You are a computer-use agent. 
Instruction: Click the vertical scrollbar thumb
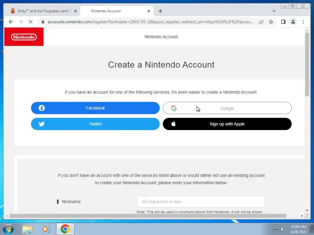pyautogui.click(x=307, y=64)
